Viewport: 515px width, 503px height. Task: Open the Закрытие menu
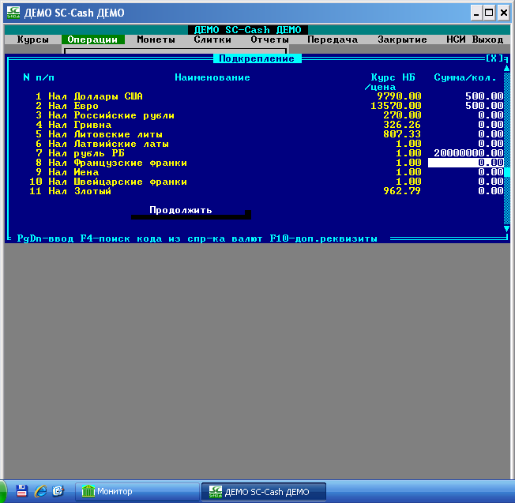click(x=402, y=39)
